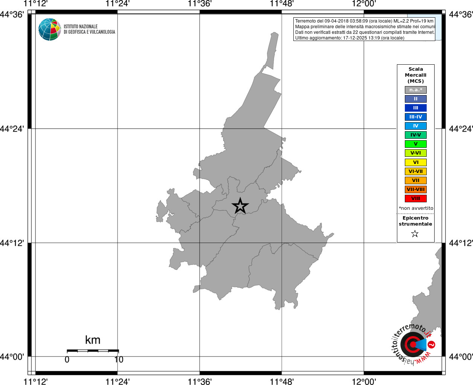The width and height of the screenshot is (473, 385).
Task: Click the top axis label 11°48'
Action: [x=282, y=4]
